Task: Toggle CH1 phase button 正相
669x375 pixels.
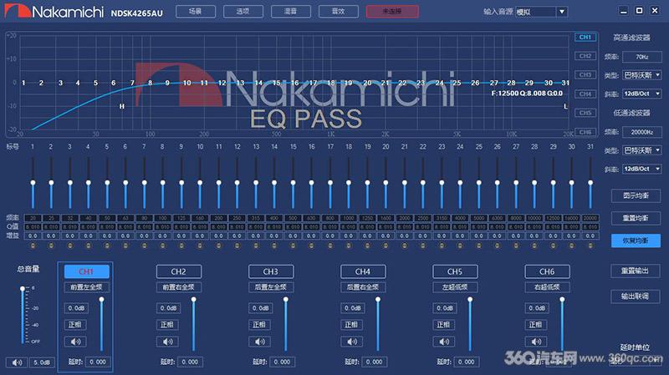Action: pyautogui.click(x=75, y=325)
